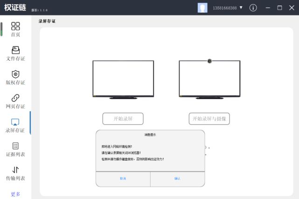
Task: Click the 开始录屏与摄像 button
Action: point(209,119)
